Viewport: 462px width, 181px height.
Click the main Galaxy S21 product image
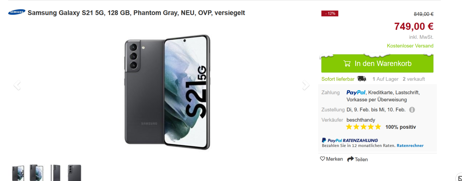click(x=167, y=92)
